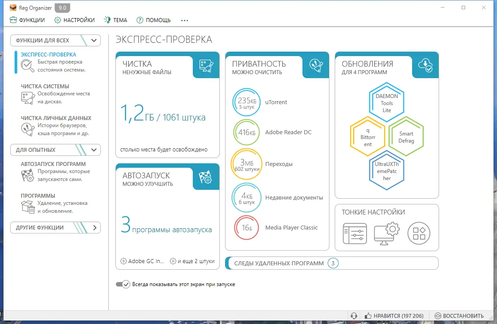Click the monitor-gear icon in Тонкие настройки
The width and height of the screenshot is (497, 324).
(x=386, y=234)
